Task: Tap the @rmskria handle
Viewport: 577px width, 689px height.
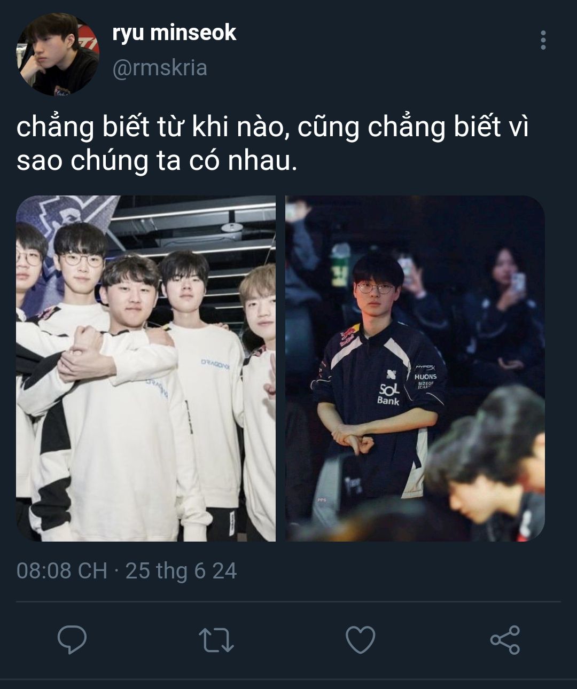Action: point(160,68)
